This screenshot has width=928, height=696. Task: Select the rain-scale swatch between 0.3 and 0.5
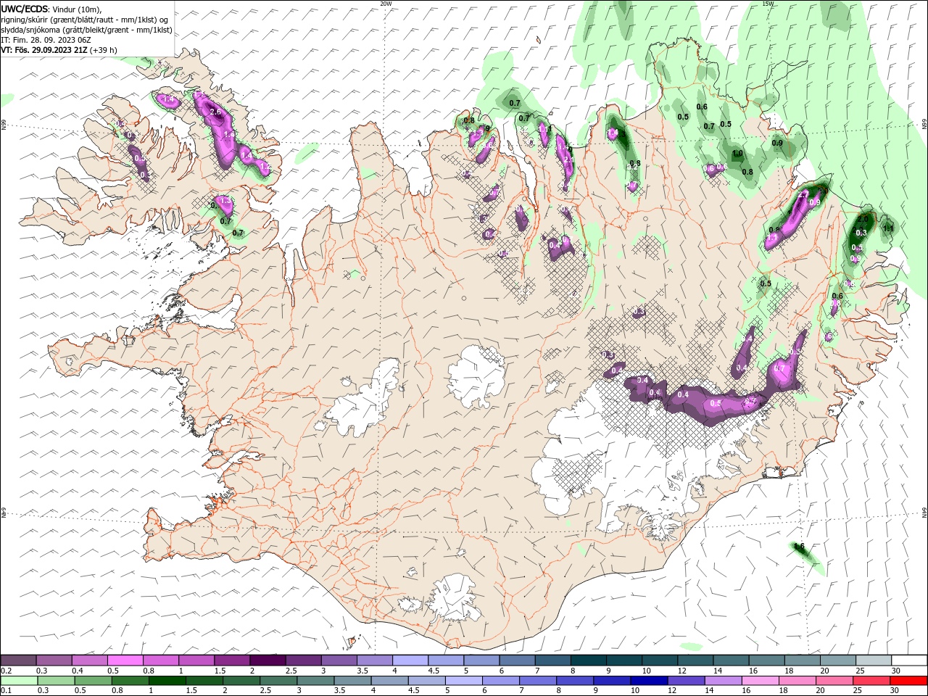click(56, 681)
